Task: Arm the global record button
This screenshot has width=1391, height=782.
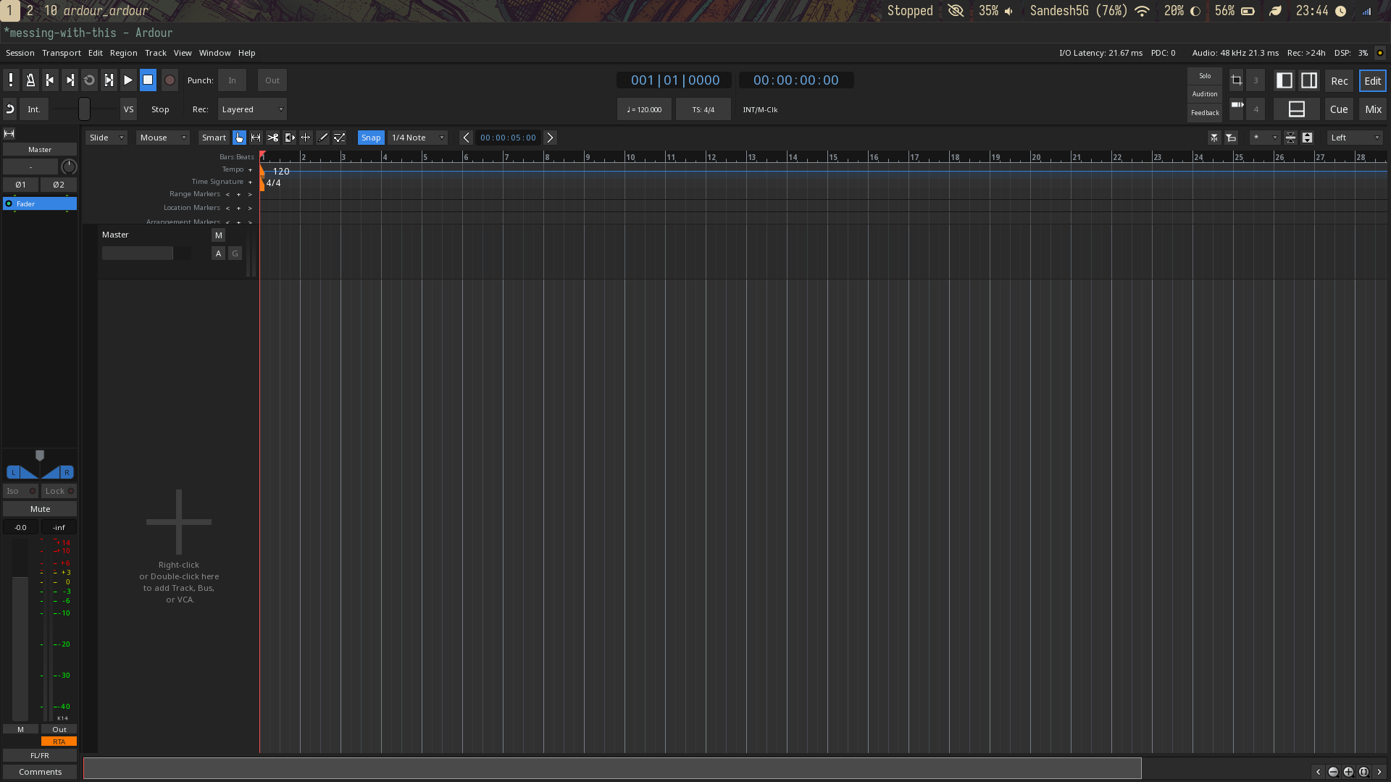Action: pos(170,80)
